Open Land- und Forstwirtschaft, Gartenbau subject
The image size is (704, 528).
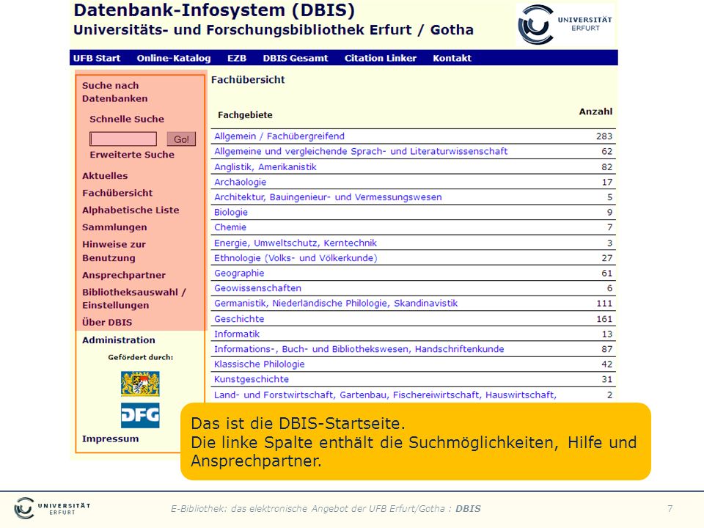[x=385, y=395]
